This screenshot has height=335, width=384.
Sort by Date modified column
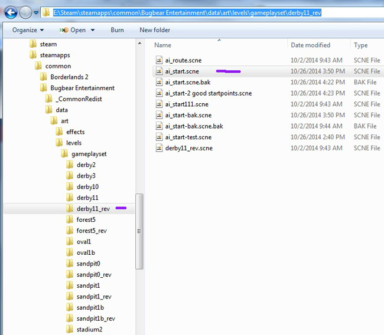[310, 45]
